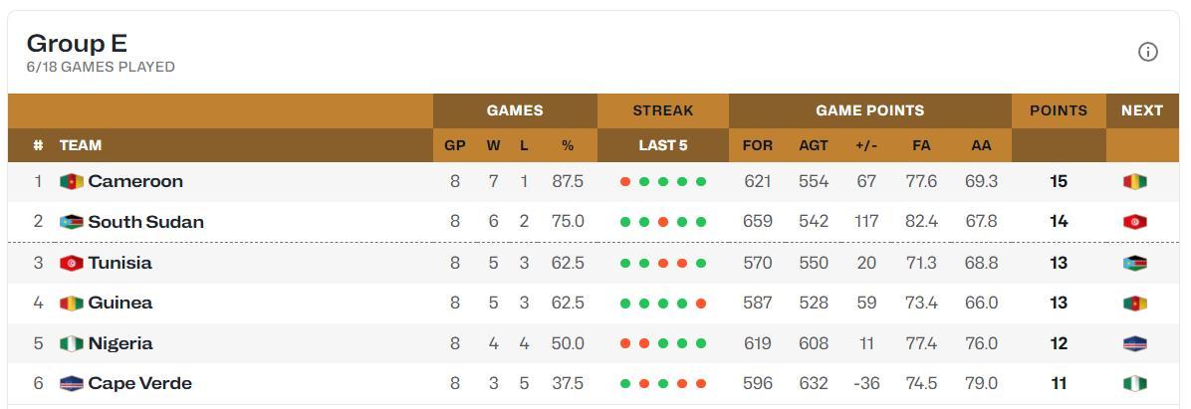Click Tunisia's flag icon beside team name
This screenshot has width=1191, height=409.
point(72,264)
